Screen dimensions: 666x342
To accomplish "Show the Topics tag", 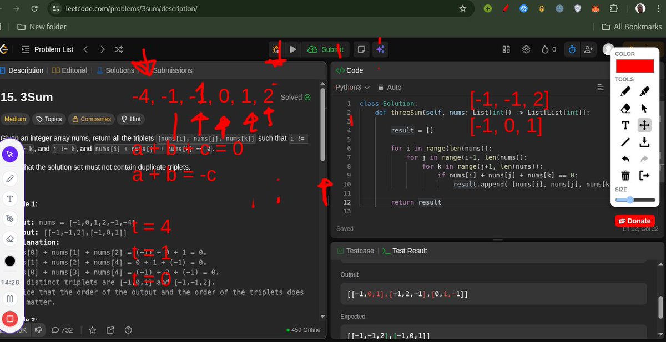I will pos(49,119).
